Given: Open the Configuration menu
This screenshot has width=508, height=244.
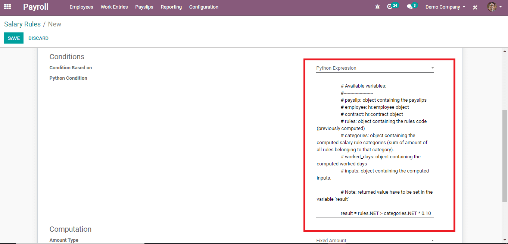Looking at the screenshot, I should coord(204,7).
